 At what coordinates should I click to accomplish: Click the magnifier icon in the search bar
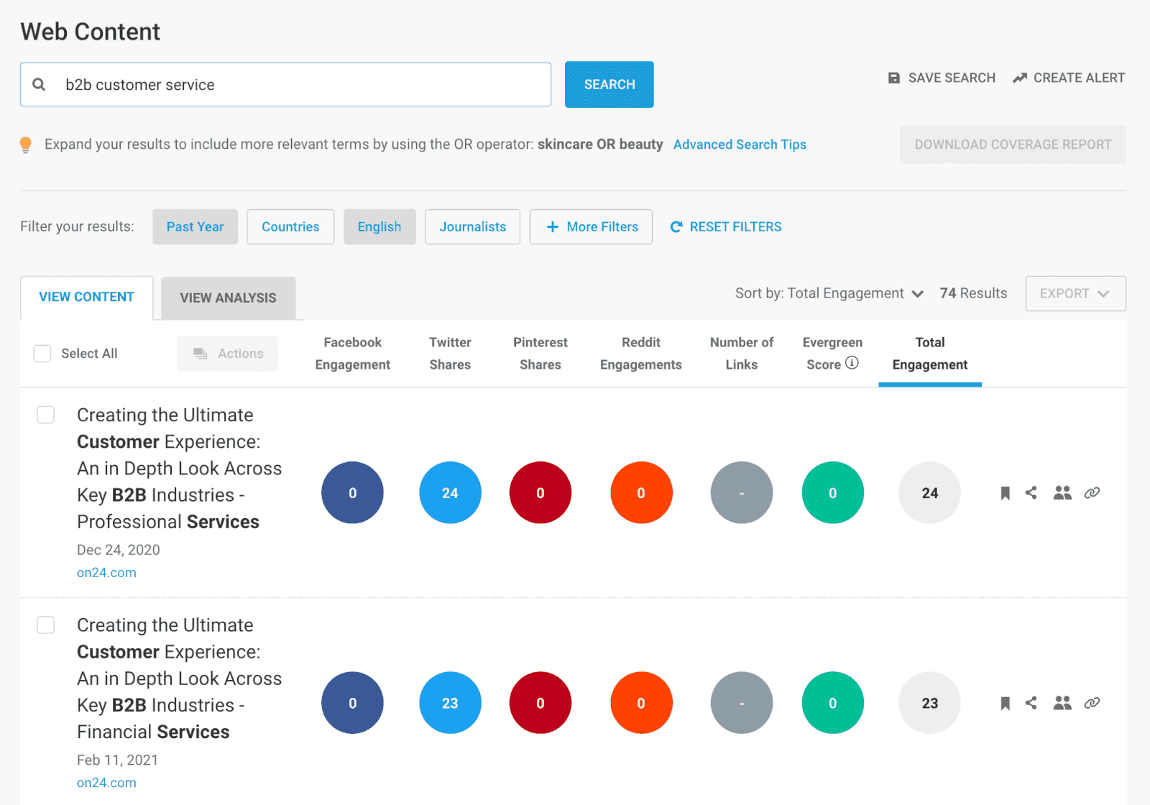pos(40,84)
